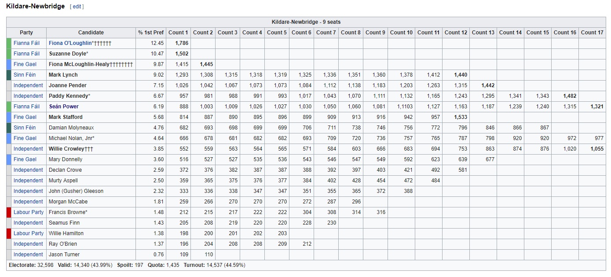This screenshot has height=277, width=611.
Task: Select candidate name Joanne Pender
Action: point(68,85)
